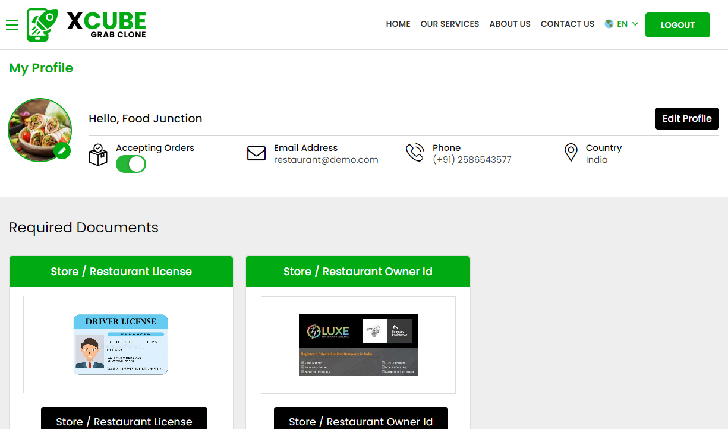728x429 pixels.
Task: Go to the HOME menu item
Action: pos(398,24)
